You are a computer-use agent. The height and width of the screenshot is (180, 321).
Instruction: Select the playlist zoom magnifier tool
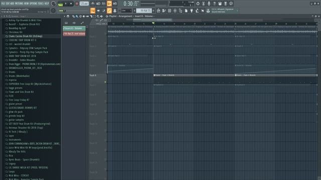(x=98, y=16)
